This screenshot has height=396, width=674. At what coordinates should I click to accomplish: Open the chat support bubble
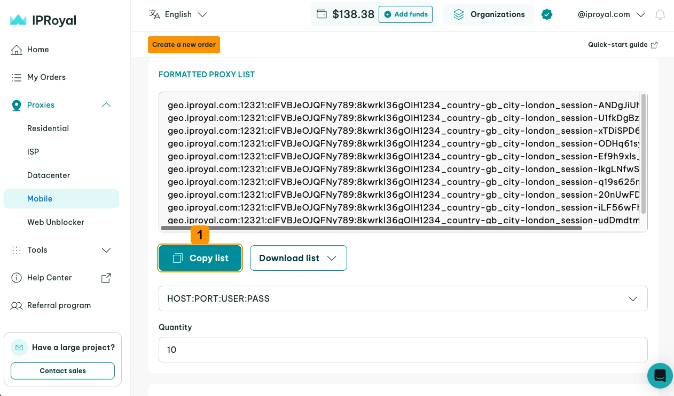pyautogui.click(x=660, y=375)
